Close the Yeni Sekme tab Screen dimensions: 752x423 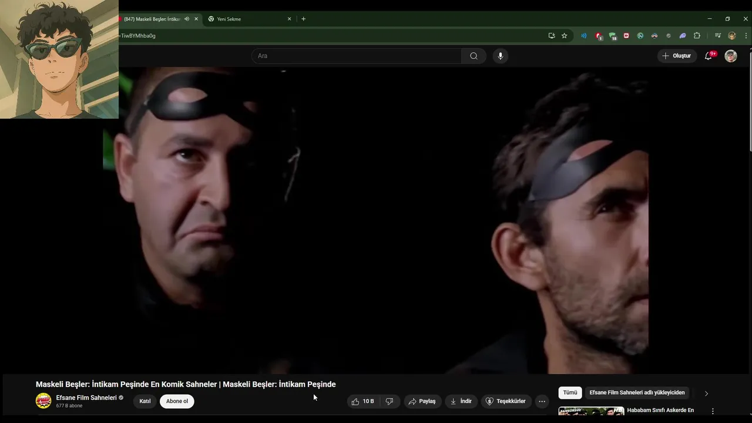(289, 19)
